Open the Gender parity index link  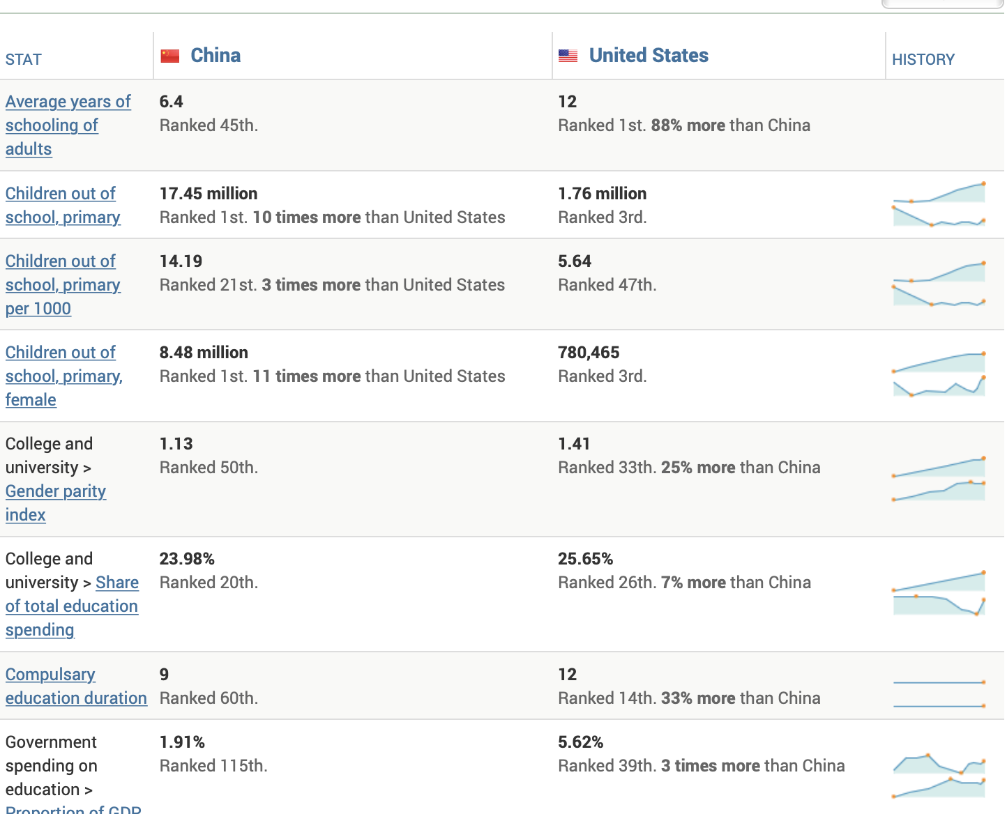click(x=56, y=491)
